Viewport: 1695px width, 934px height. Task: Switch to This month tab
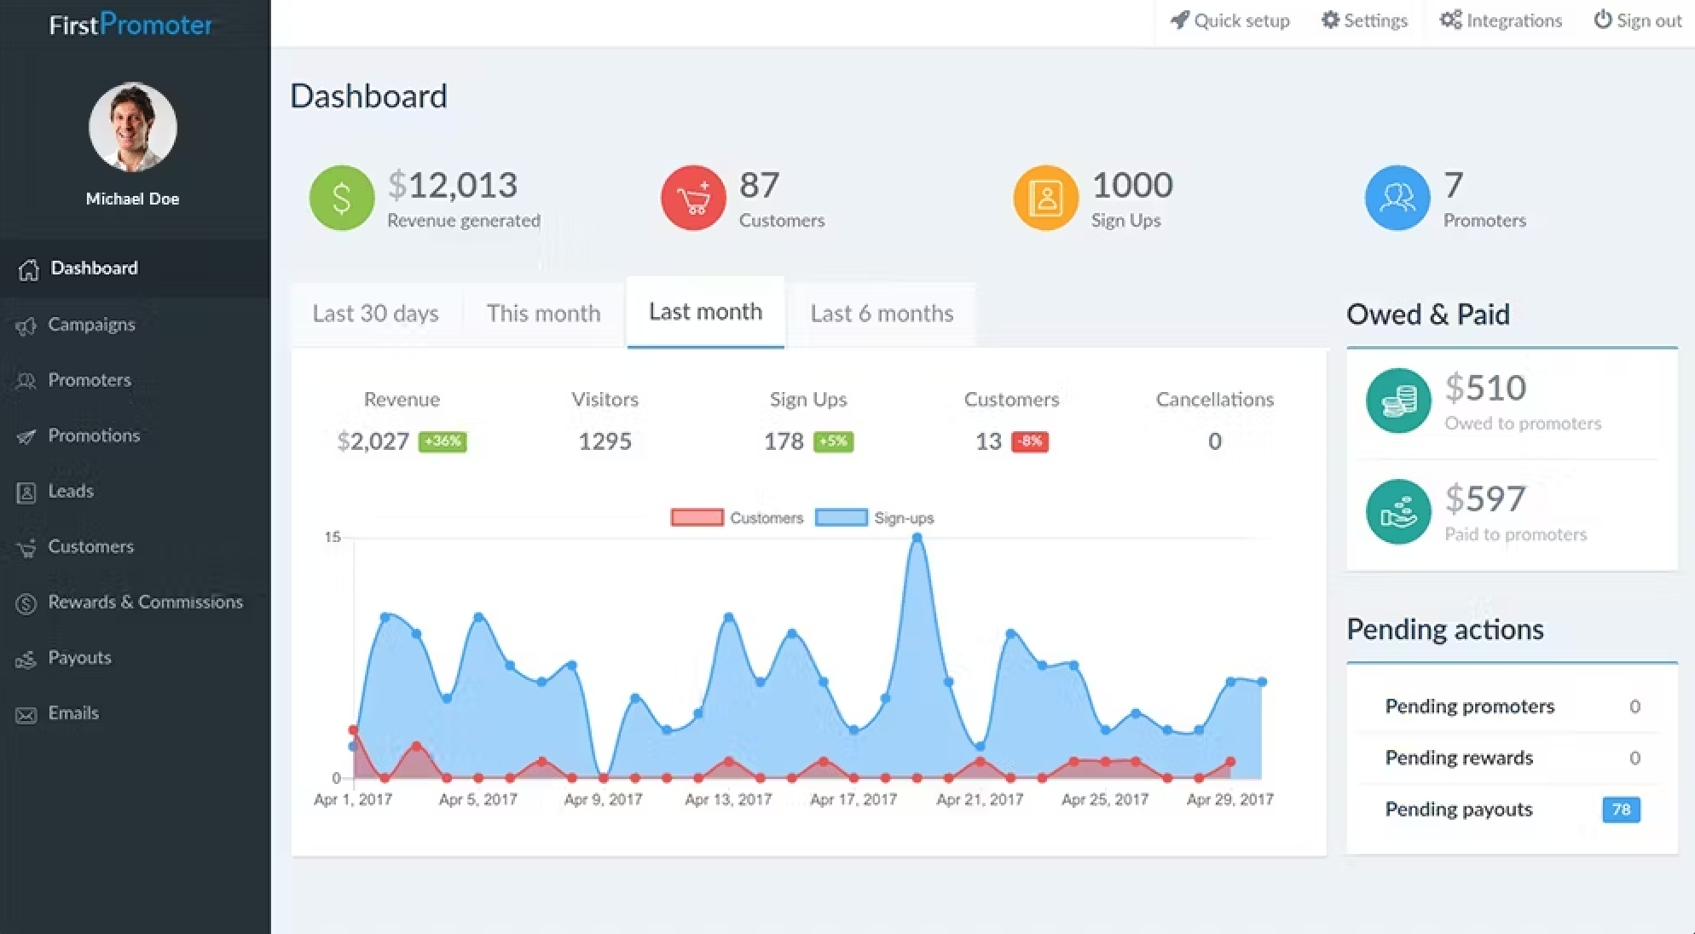point(543,314)
